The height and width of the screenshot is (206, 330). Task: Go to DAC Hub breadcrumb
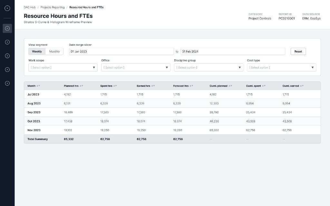point(30,7)
